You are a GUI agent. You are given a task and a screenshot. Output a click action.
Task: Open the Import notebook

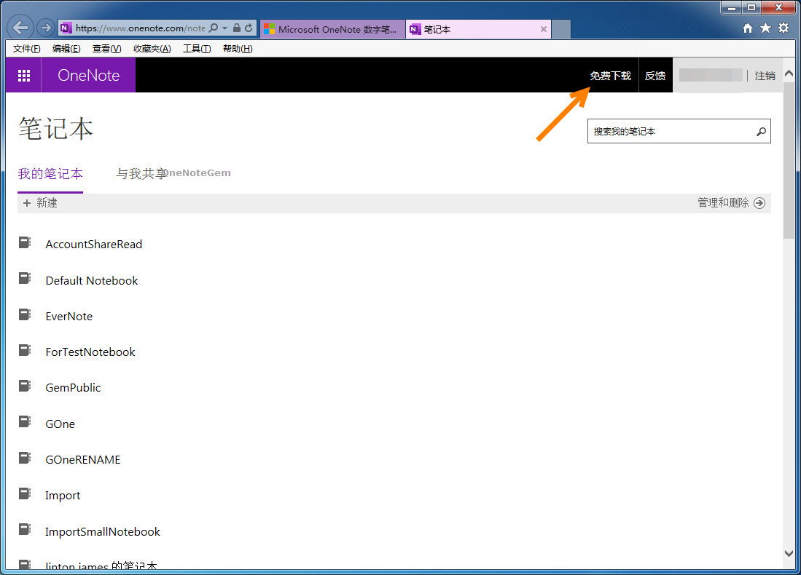coord(63,496)
